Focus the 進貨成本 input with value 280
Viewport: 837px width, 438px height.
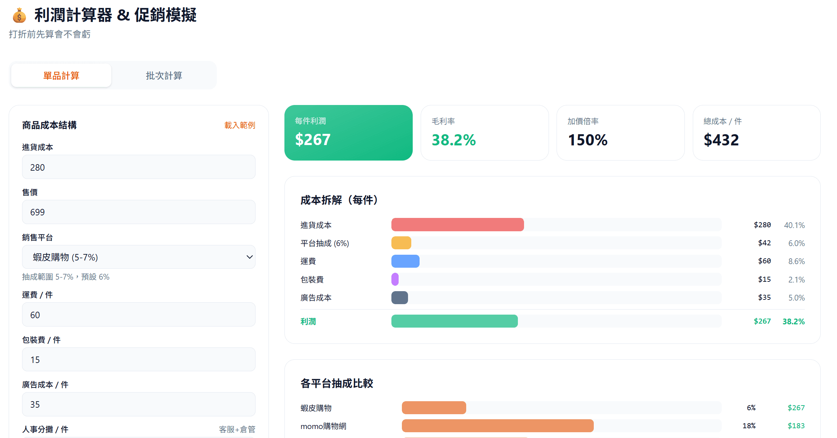[x=139, y=167]
